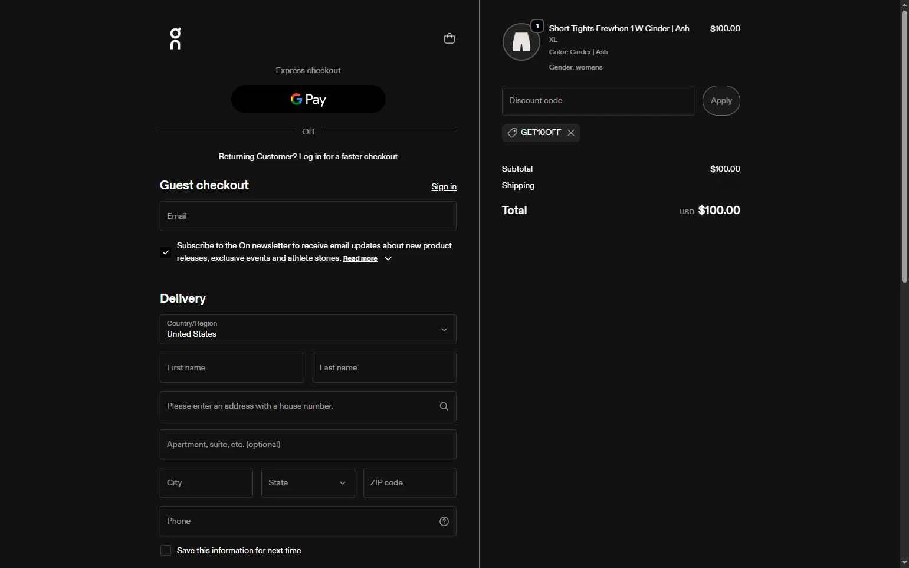This screenshot has width=909, height=568.
Task: Click the Apply discount button
Action: point(721,100)
